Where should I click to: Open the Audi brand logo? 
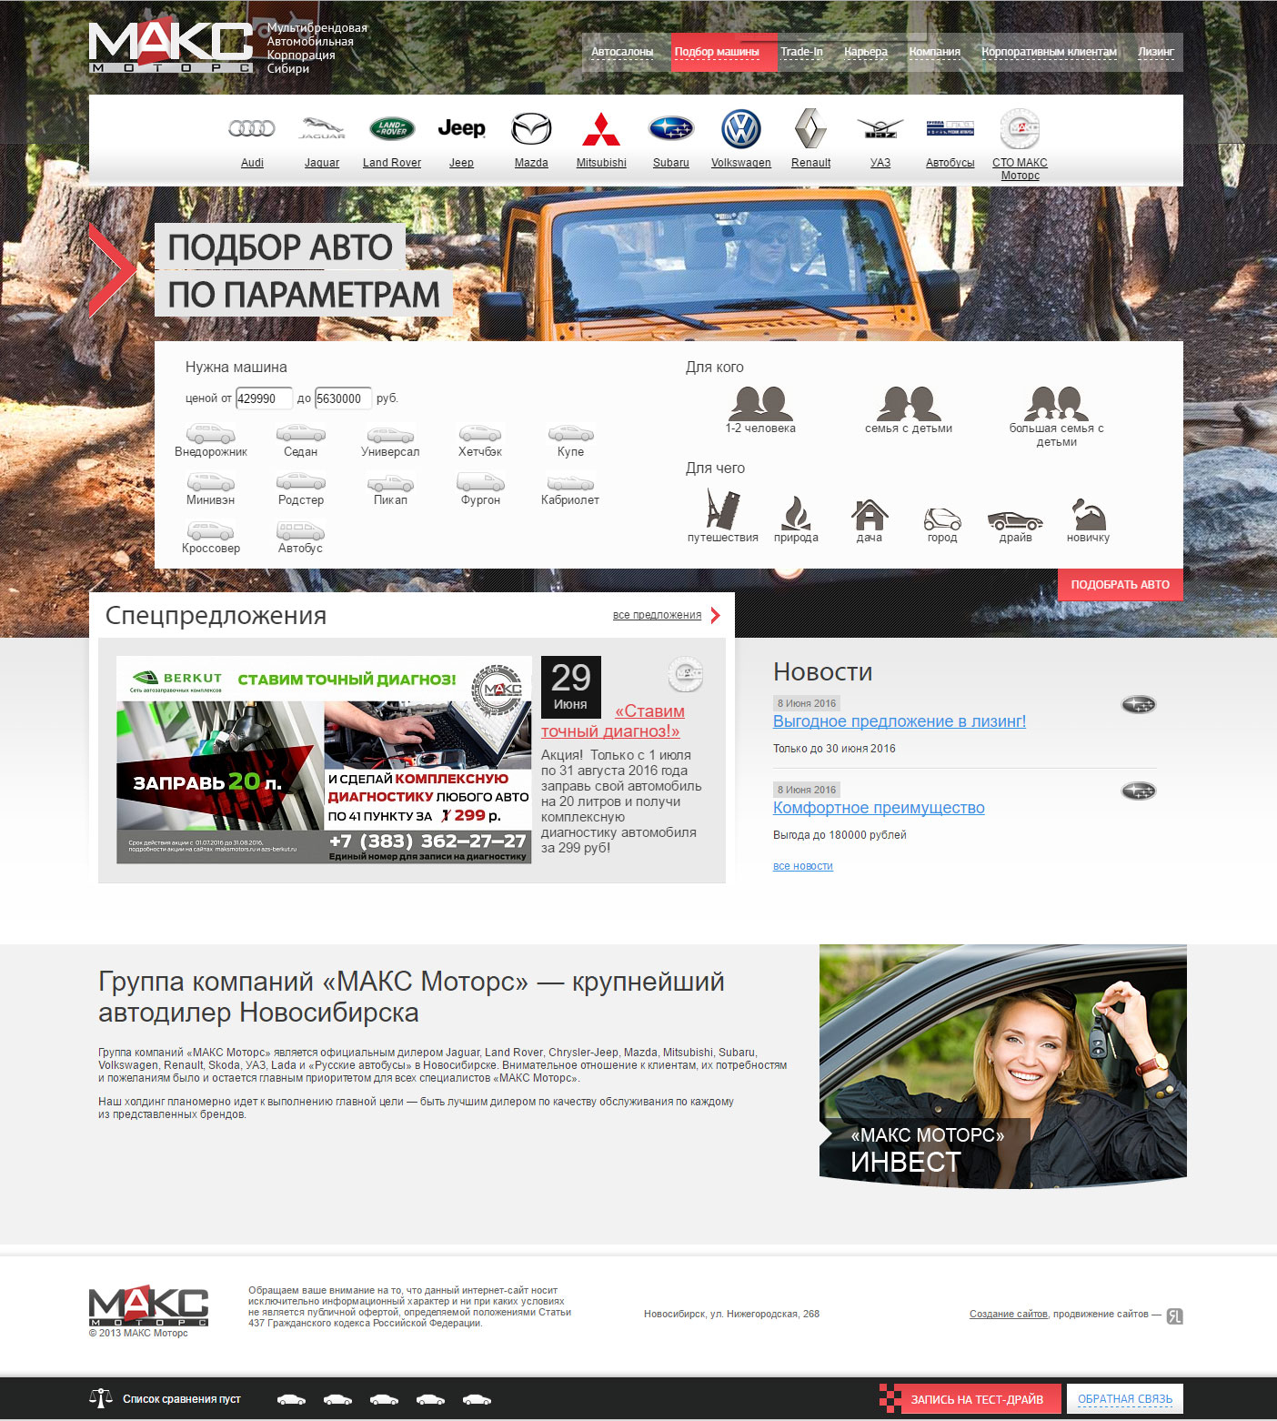(x=252, y=129)
